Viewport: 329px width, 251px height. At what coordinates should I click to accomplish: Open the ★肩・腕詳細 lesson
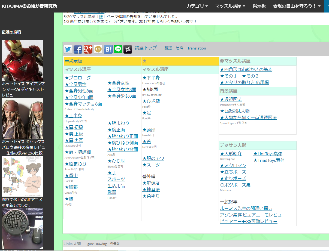(x=78, y=152)
